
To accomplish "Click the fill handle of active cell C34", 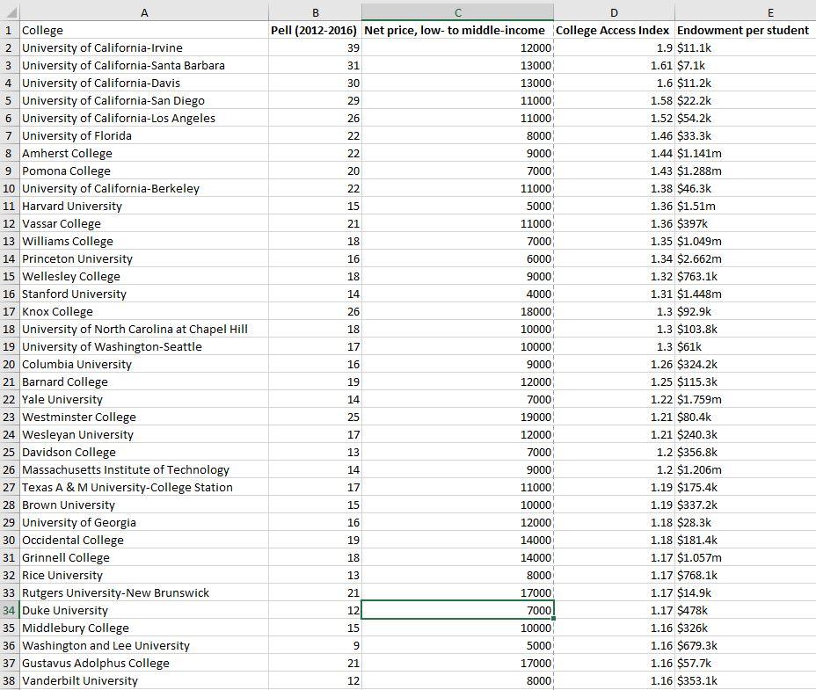I will (x=555, y=619).
